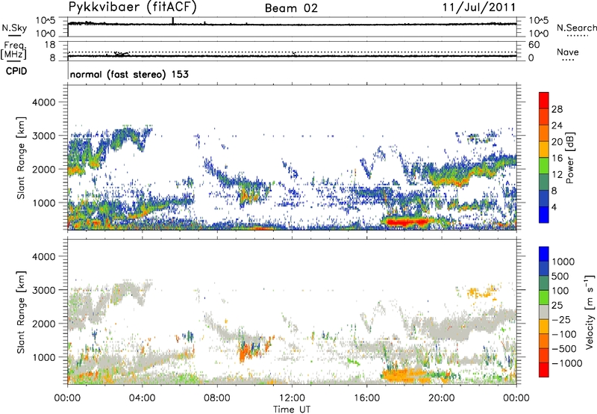Viewport: 597px width, 414px height.
Task: Click the 12:00 time axis tick label
Action: [292, 398]
